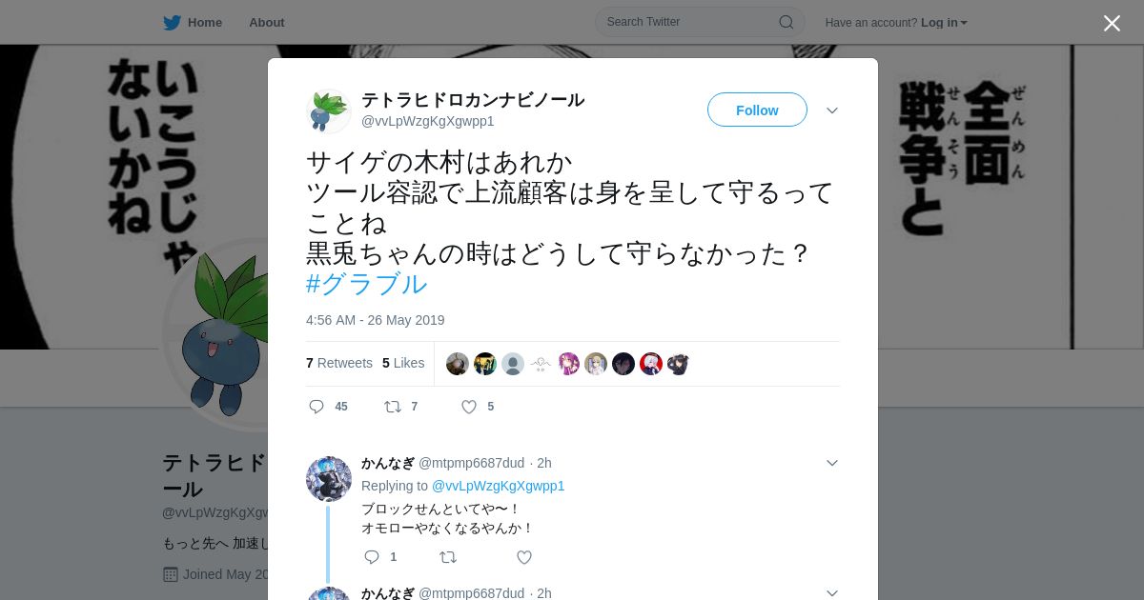Image resolution: width=1144 pixels, height=600 pixels.
Task: Open the main tweet's chevron menu
Action: [832, 110]
